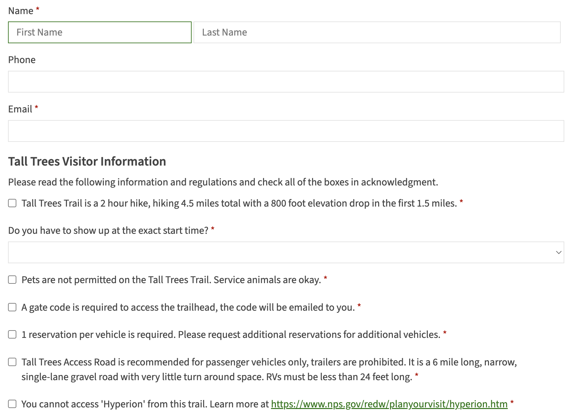
Task: Check the cannot access Hyperion checkbox
Action: click(12, 404)
